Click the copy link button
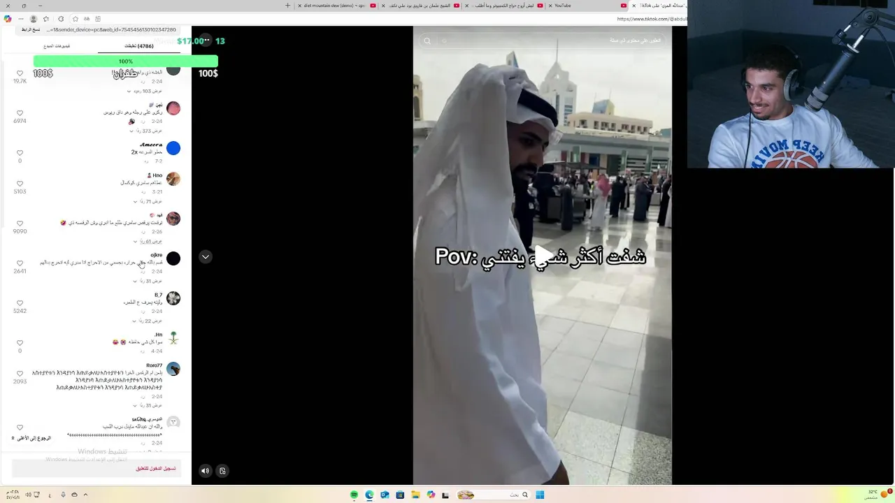895x503 pixels. tap(31, 30)
